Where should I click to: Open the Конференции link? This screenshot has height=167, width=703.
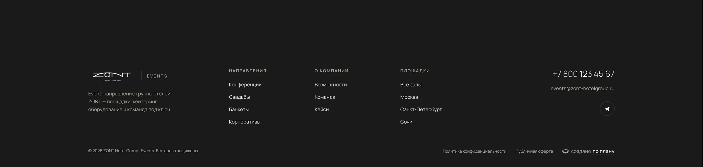point(245,85)
